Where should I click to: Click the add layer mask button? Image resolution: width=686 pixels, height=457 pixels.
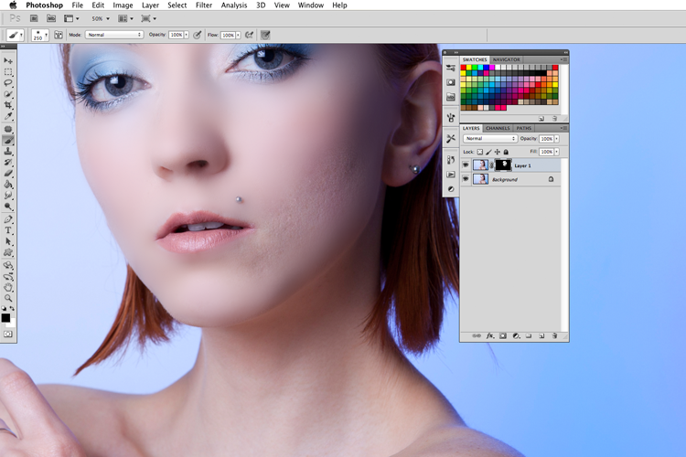coord(503,335)
